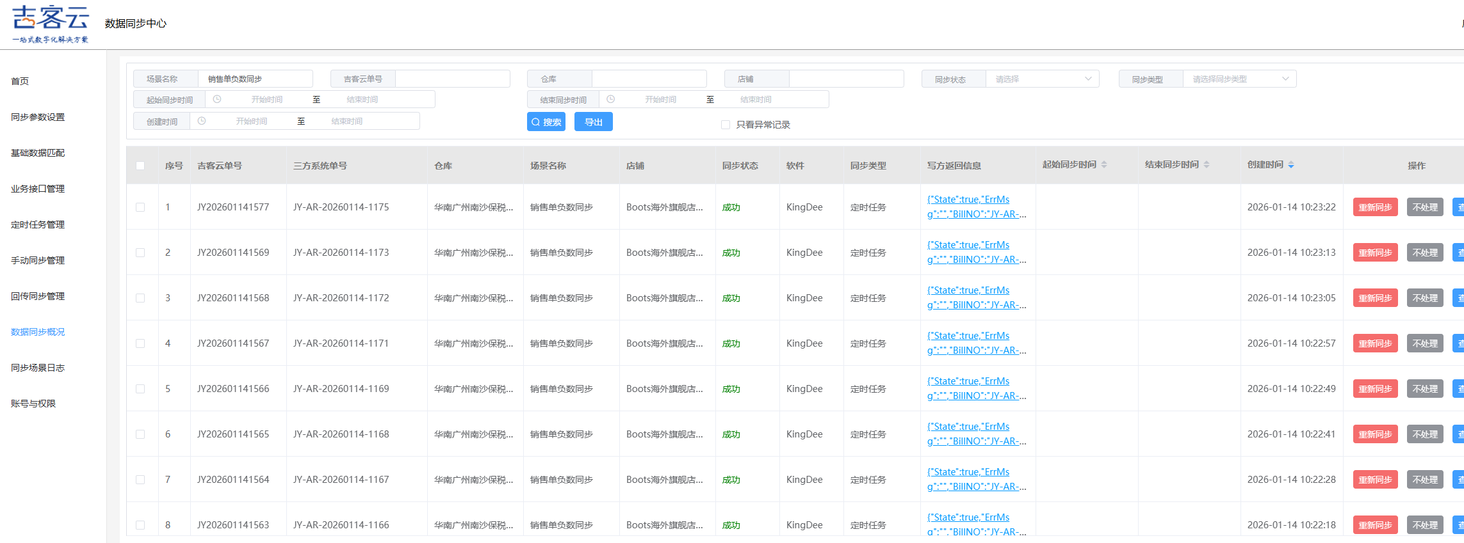Viewport: 1464px width, 543px height.
Task: Click clock icon in 创建时间 filter
Action: click(x=202, y=121)
